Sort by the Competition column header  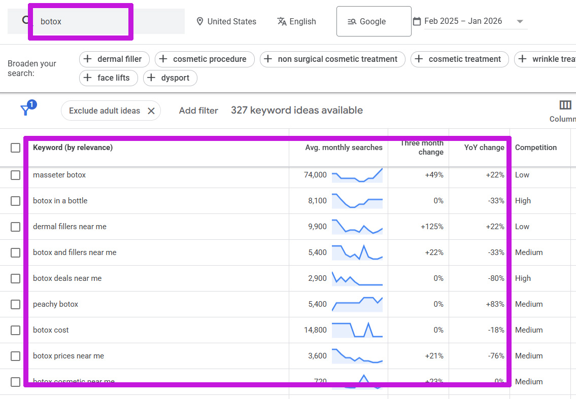pyautogui.click(x=535, y=148)
